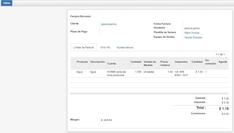Click the Unidades unit of measure cell
Viewport: 234px width, 133px height.
click(149, 72)
